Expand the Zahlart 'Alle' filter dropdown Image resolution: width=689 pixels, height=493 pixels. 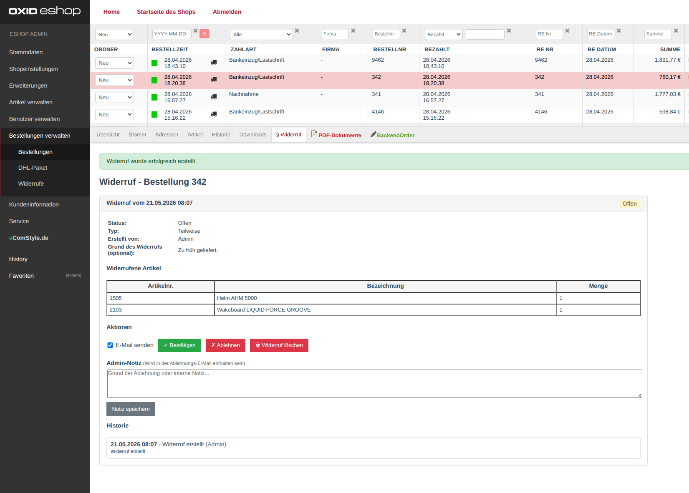(x=261, y=34)
